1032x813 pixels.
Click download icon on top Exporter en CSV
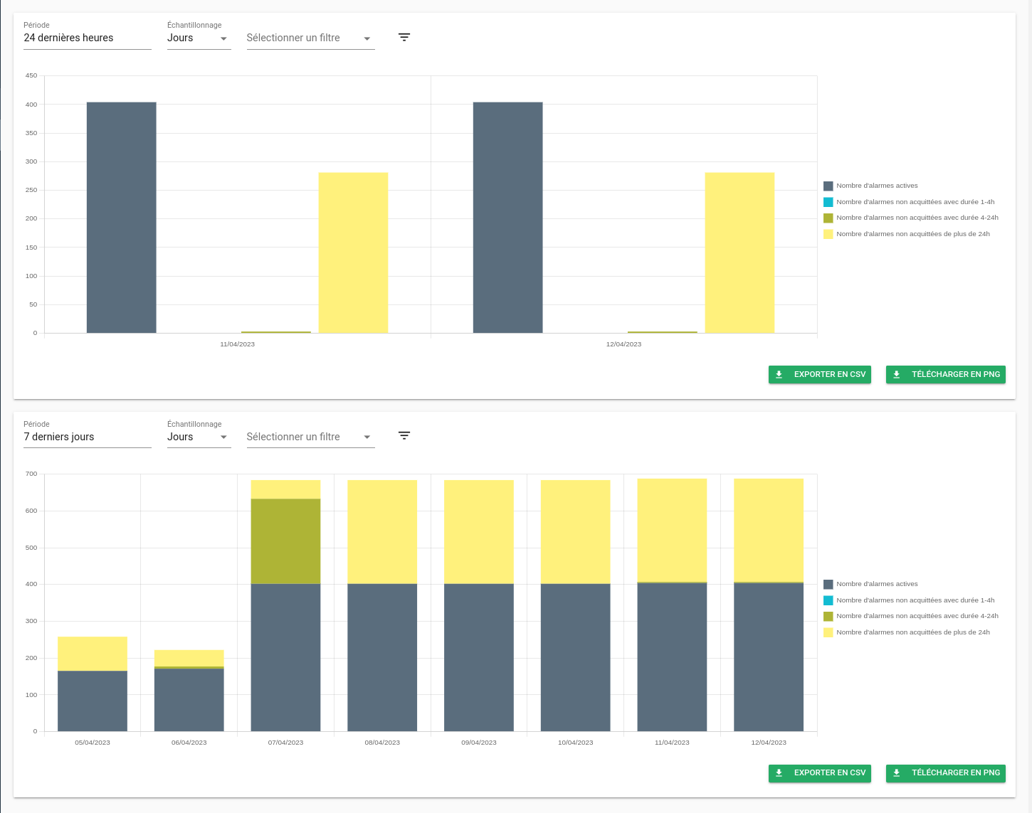pos(779,375)
